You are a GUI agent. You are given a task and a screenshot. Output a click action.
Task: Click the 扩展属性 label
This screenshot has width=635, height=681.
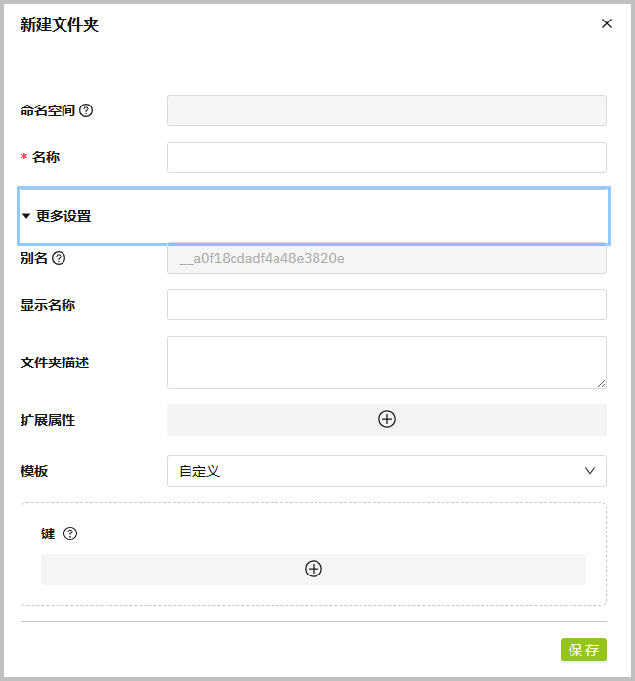pos(48,420)
